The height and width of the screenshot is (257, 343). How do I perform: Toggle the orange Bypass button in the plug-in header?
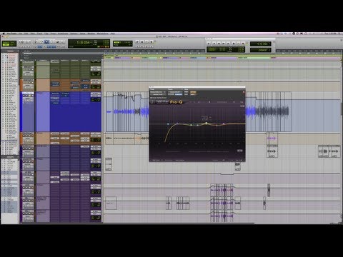(193, 92)
